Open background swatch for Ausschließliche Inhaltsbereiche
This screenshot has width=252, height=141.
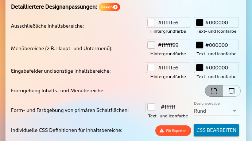coord(151,23)
